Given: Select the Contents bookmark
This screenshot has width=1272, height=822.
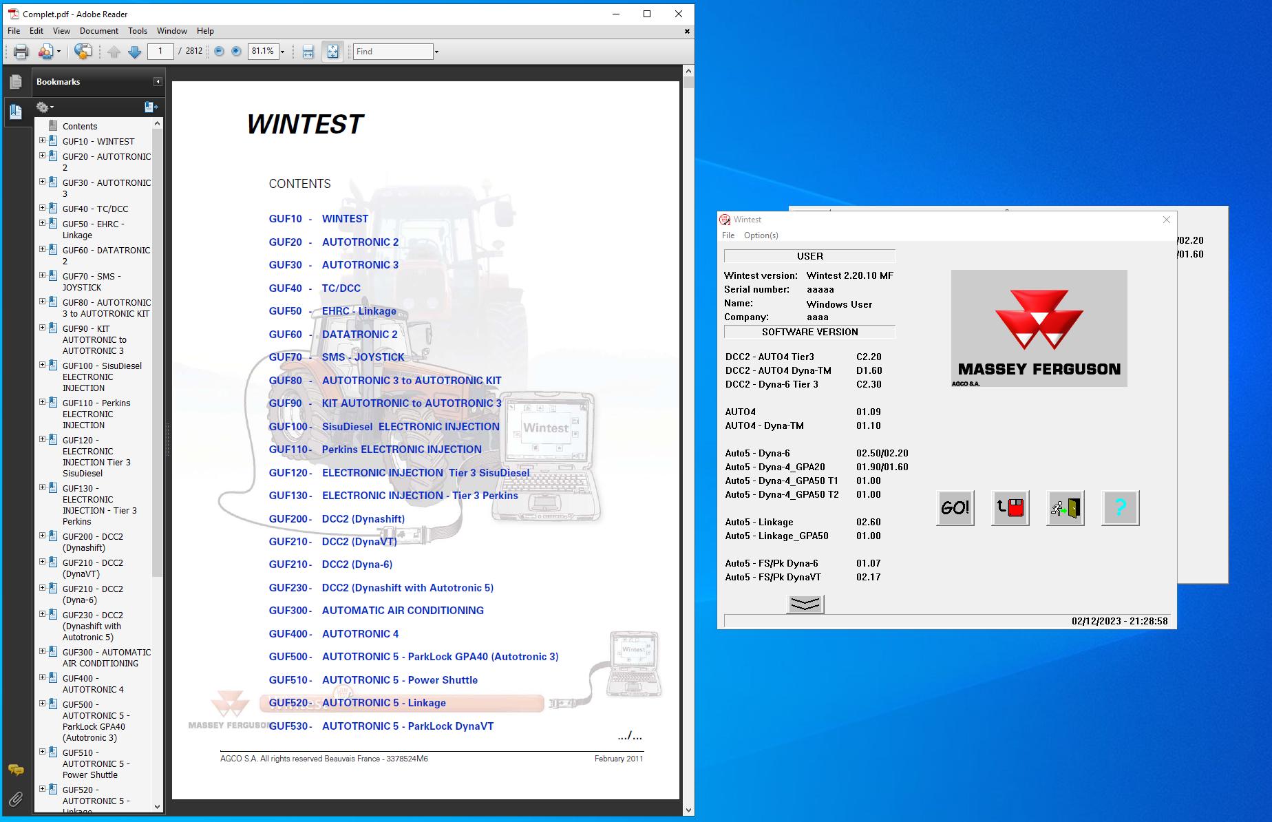Looking at the screenshot, I should tap(80, 126).
